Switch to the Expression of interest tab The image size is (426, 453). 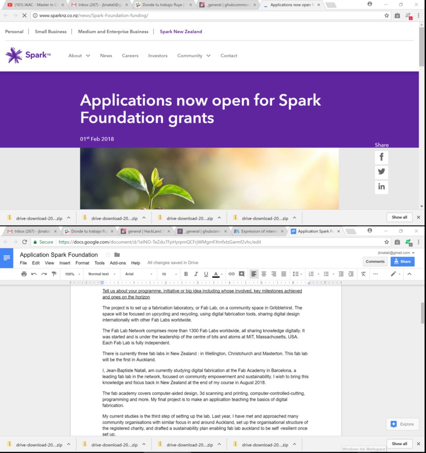click(x=259, y=231)
